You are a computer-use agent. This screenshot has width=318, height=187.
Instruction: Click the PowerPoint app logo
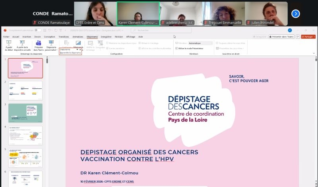coord(5,31)
